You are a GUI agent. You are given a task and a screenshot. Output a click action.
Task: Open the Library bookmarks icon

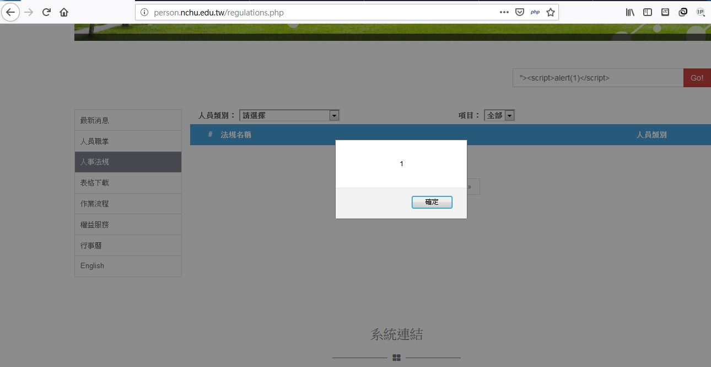(x=630, y=12)
